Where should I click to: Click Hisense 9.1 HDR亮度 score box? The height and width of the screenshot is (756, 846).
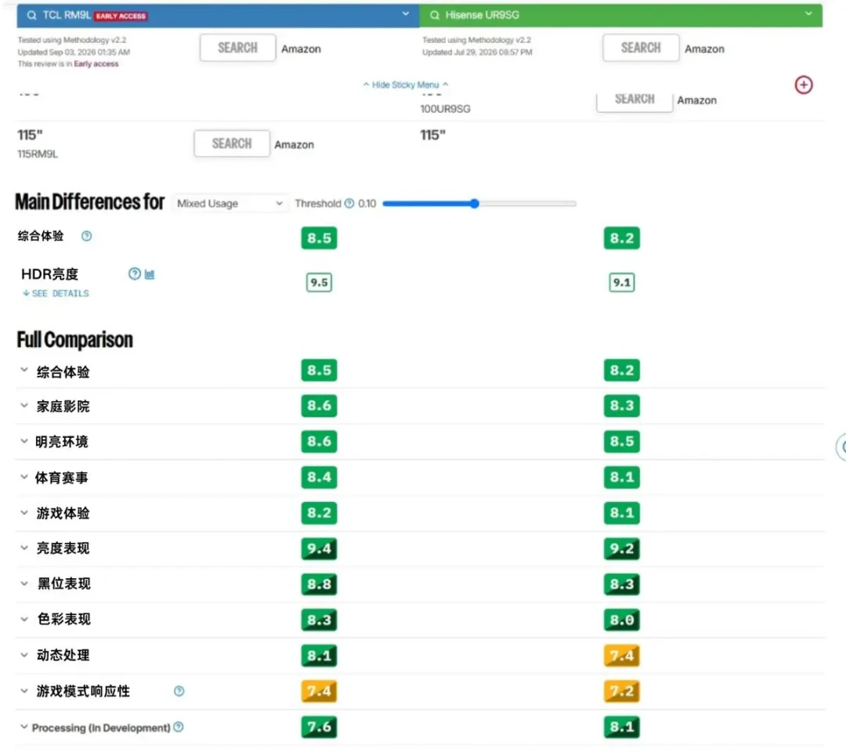tap(621, 282)
